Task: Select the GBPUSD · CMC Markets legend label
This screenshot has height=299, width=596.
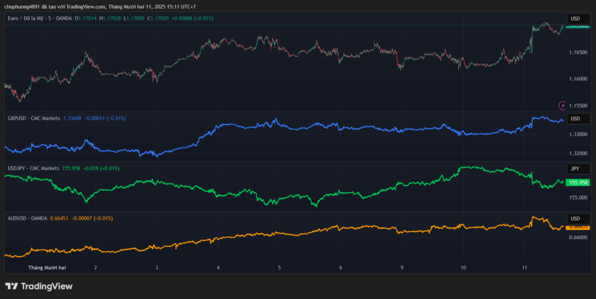Action: coord(33,119)
